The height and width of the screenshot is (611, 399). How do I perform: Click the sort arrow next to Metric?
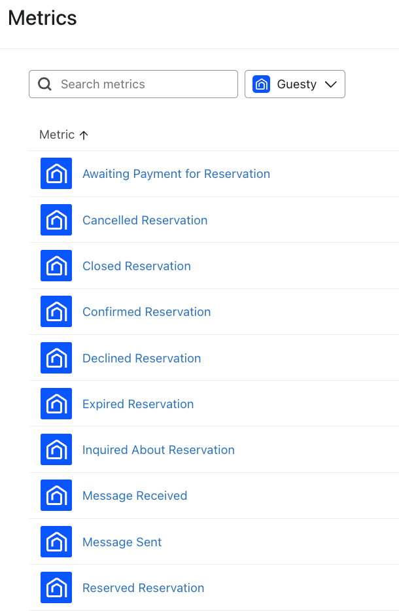pyautogui.click(x=84, y=135)
